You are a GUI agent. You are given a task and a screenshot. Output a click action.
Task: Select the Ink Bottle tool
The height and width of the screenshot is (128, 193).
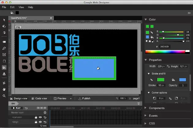pos(4,74)
